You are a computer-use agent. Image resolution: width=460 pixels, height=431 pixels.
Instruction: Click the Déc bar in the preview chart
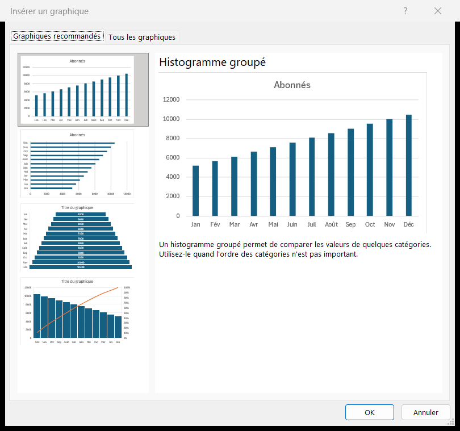[x=409, y=165]
